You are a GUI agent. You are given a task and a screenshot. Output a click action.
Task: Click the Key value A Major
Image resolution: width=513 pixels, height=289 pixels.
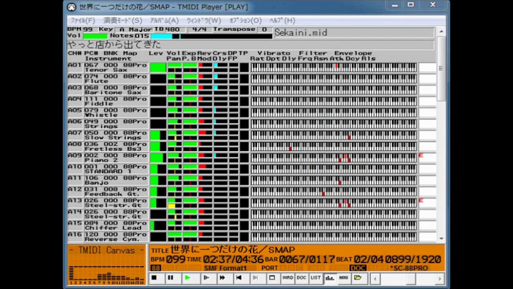click(135, 30)
